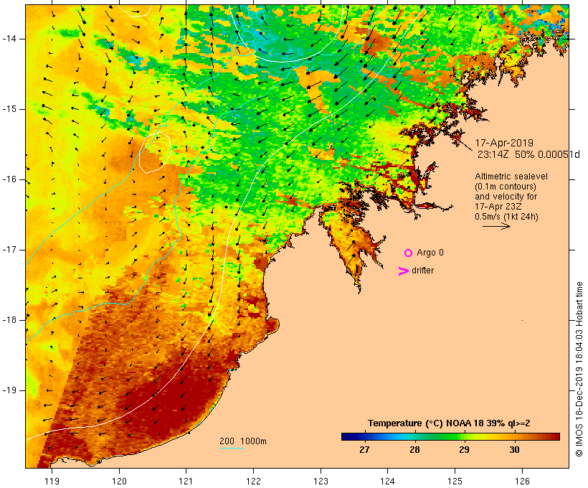The height and width of the screenshot is (488, 588).
Task: Click the '0.5m/s (1kt 24h)' scale text
Action: click(506, 217)
